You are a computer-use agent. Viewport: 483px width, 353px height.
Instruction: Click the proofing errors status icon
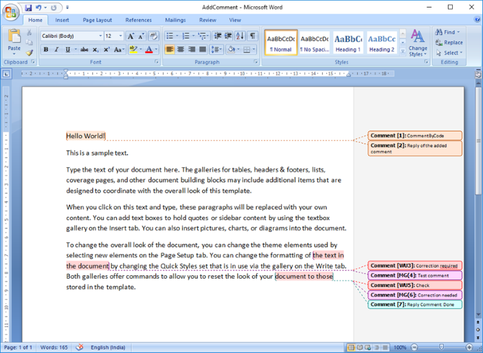[80, 347]
